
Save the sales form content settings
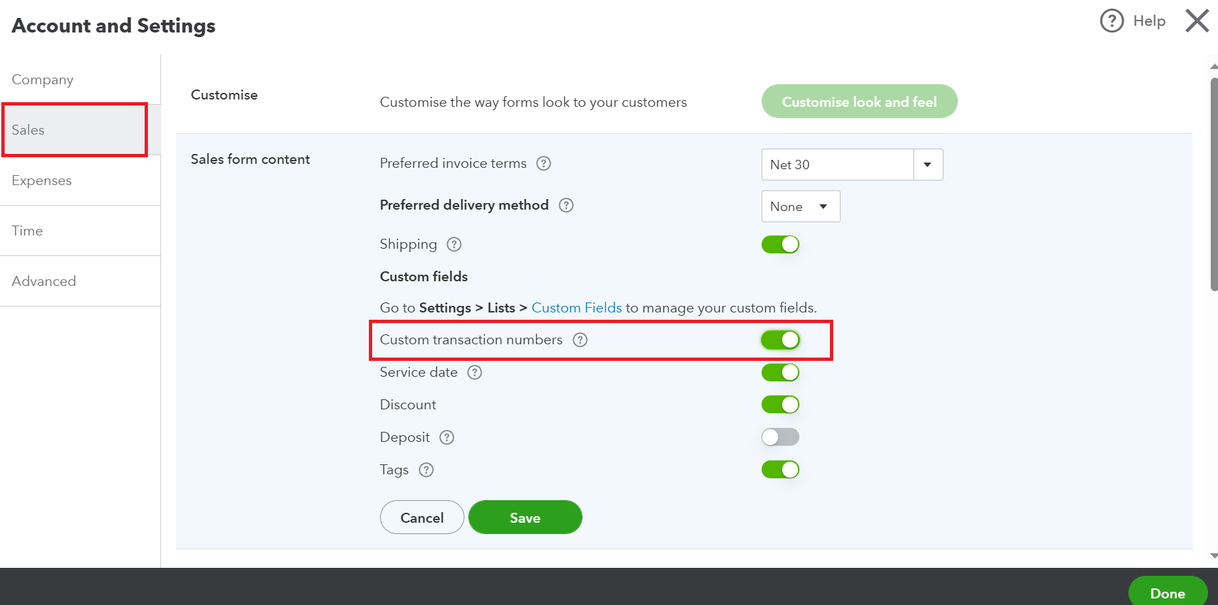click(525, 517)
